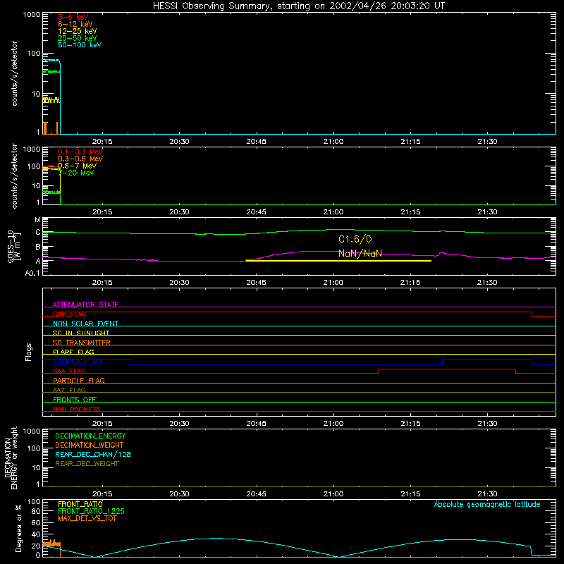Select the REAR_DEC_WEIGHT legend label
Viewport: 564px width, 564px height.
tap(87, 464)
